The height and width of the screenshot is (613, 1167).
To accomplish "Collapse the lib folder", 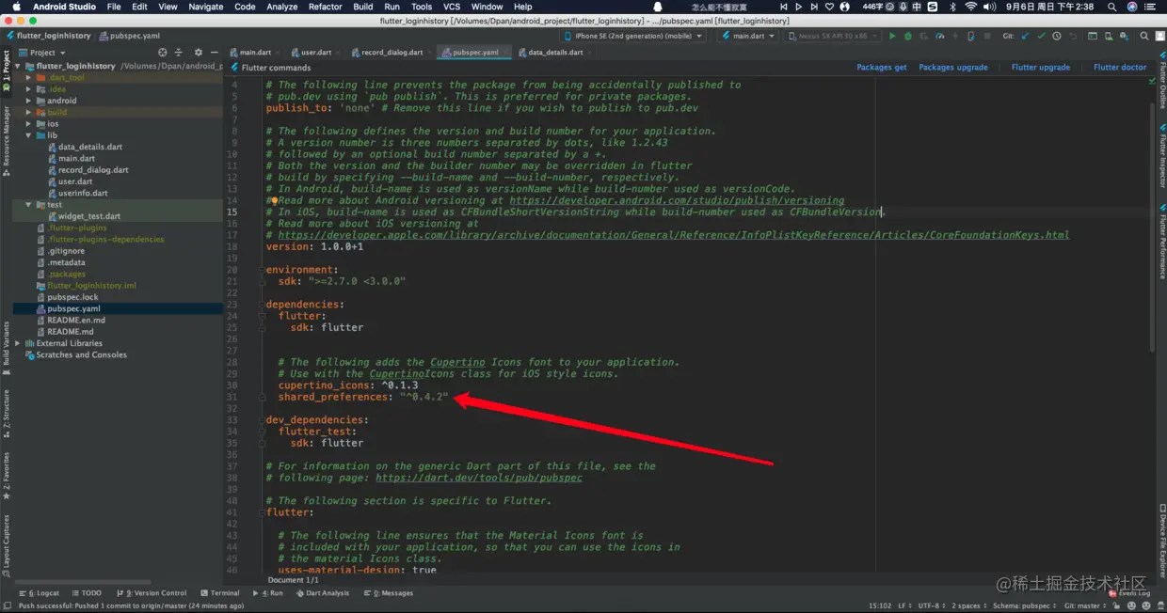I will [x=29, y=135].
